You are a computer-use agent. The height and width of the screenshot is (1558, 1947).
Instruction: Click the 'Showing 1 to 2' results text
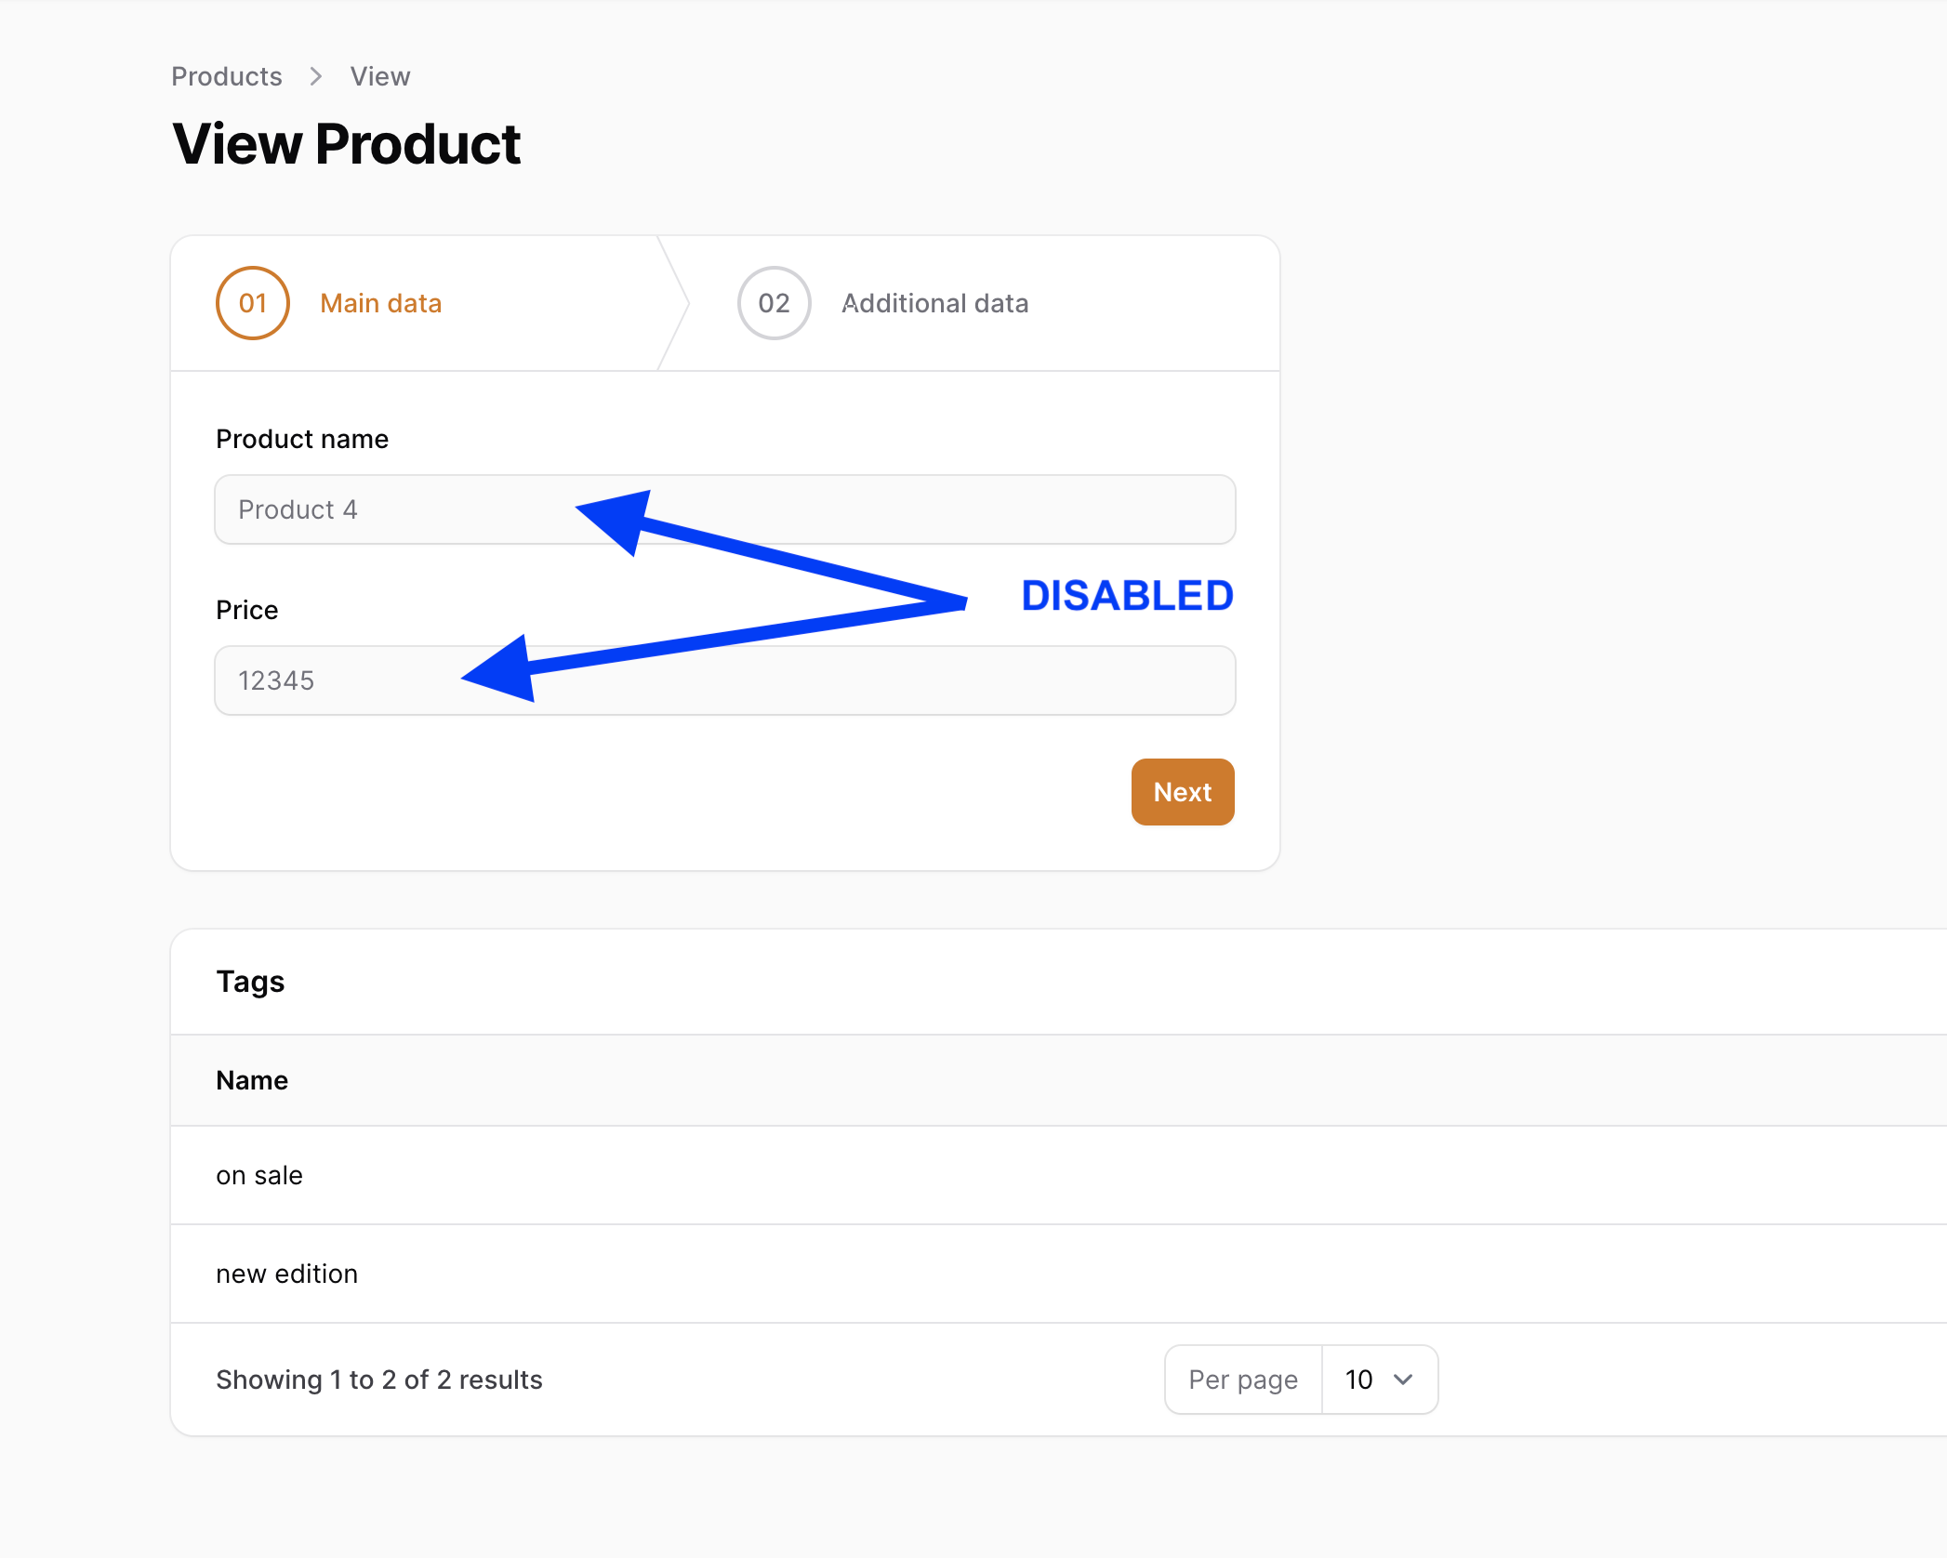379,1380
